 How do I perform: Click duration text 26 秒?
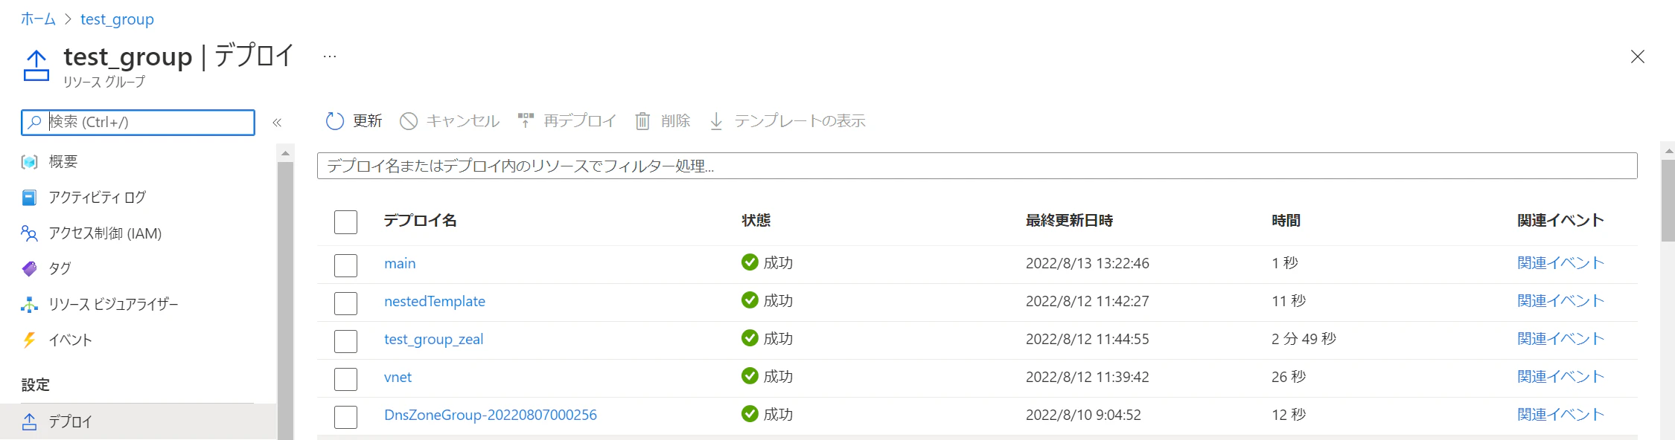[1289, 377]
